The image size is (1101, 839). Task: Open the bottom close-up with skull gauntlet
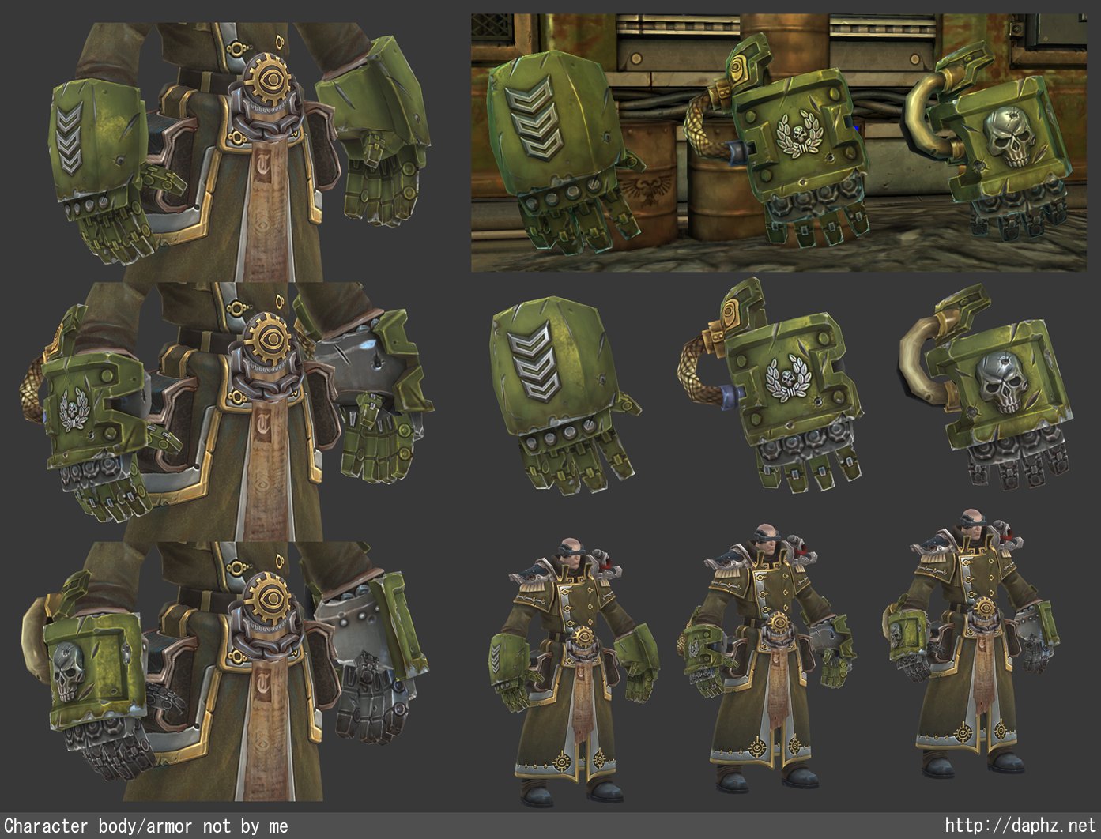pos(225,671)
